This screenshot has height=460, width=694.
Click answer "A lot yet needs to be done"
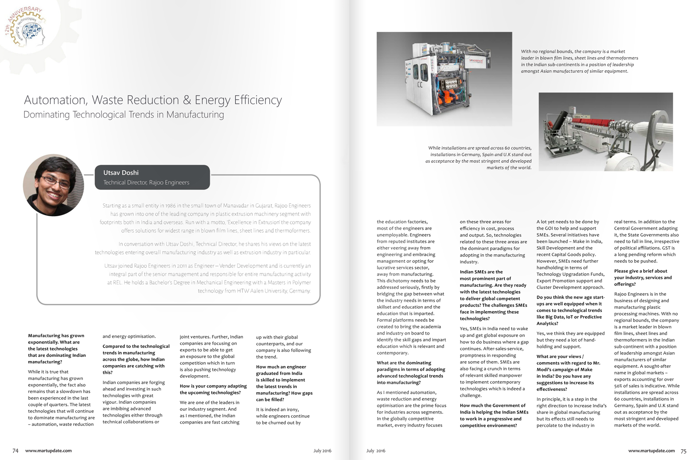pyautogui.click(x=570, y=255)
